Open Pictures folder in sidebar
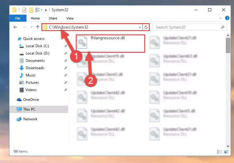 pyautogui.click(x=29, y=83)
